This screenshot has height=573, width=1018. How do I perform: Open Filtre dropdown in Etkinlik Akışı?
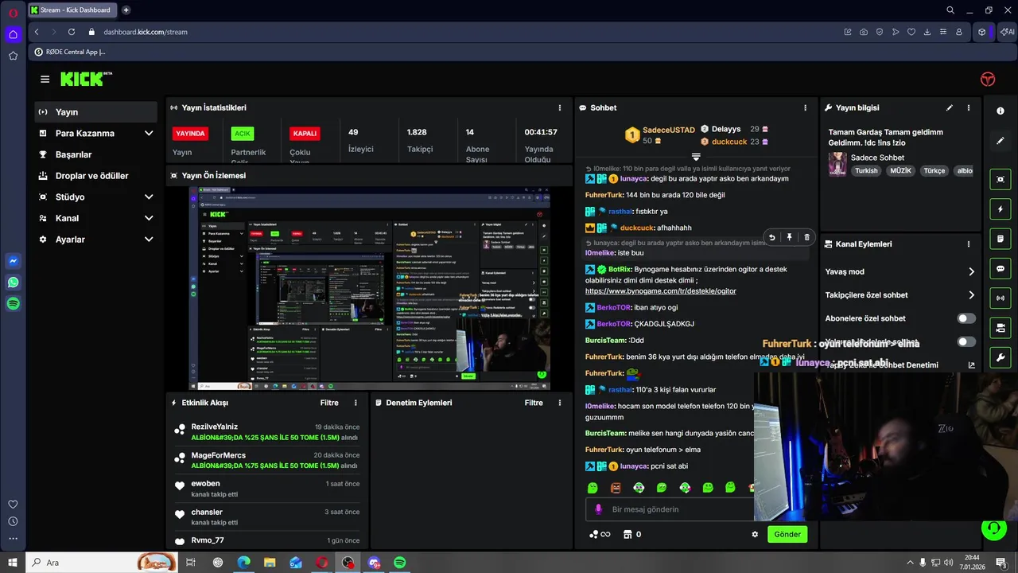(329, 403)
